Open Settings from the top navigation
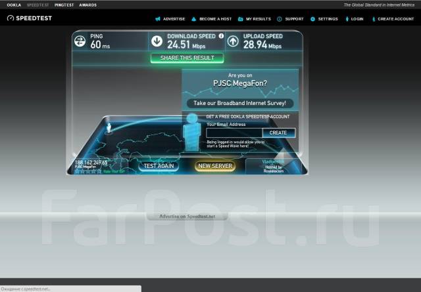Screen dimensions: 421x292 coord(325,19)
